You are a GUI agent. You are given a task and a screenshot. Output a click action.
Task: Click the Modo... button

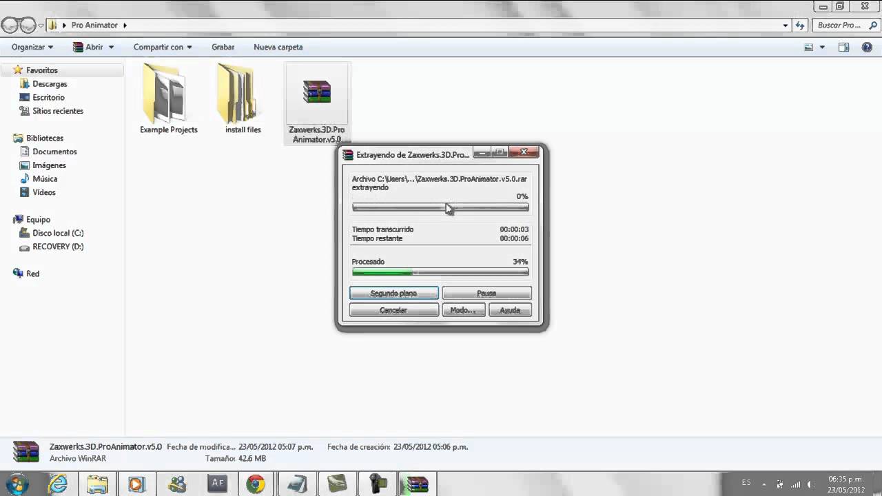coord(463,310)
